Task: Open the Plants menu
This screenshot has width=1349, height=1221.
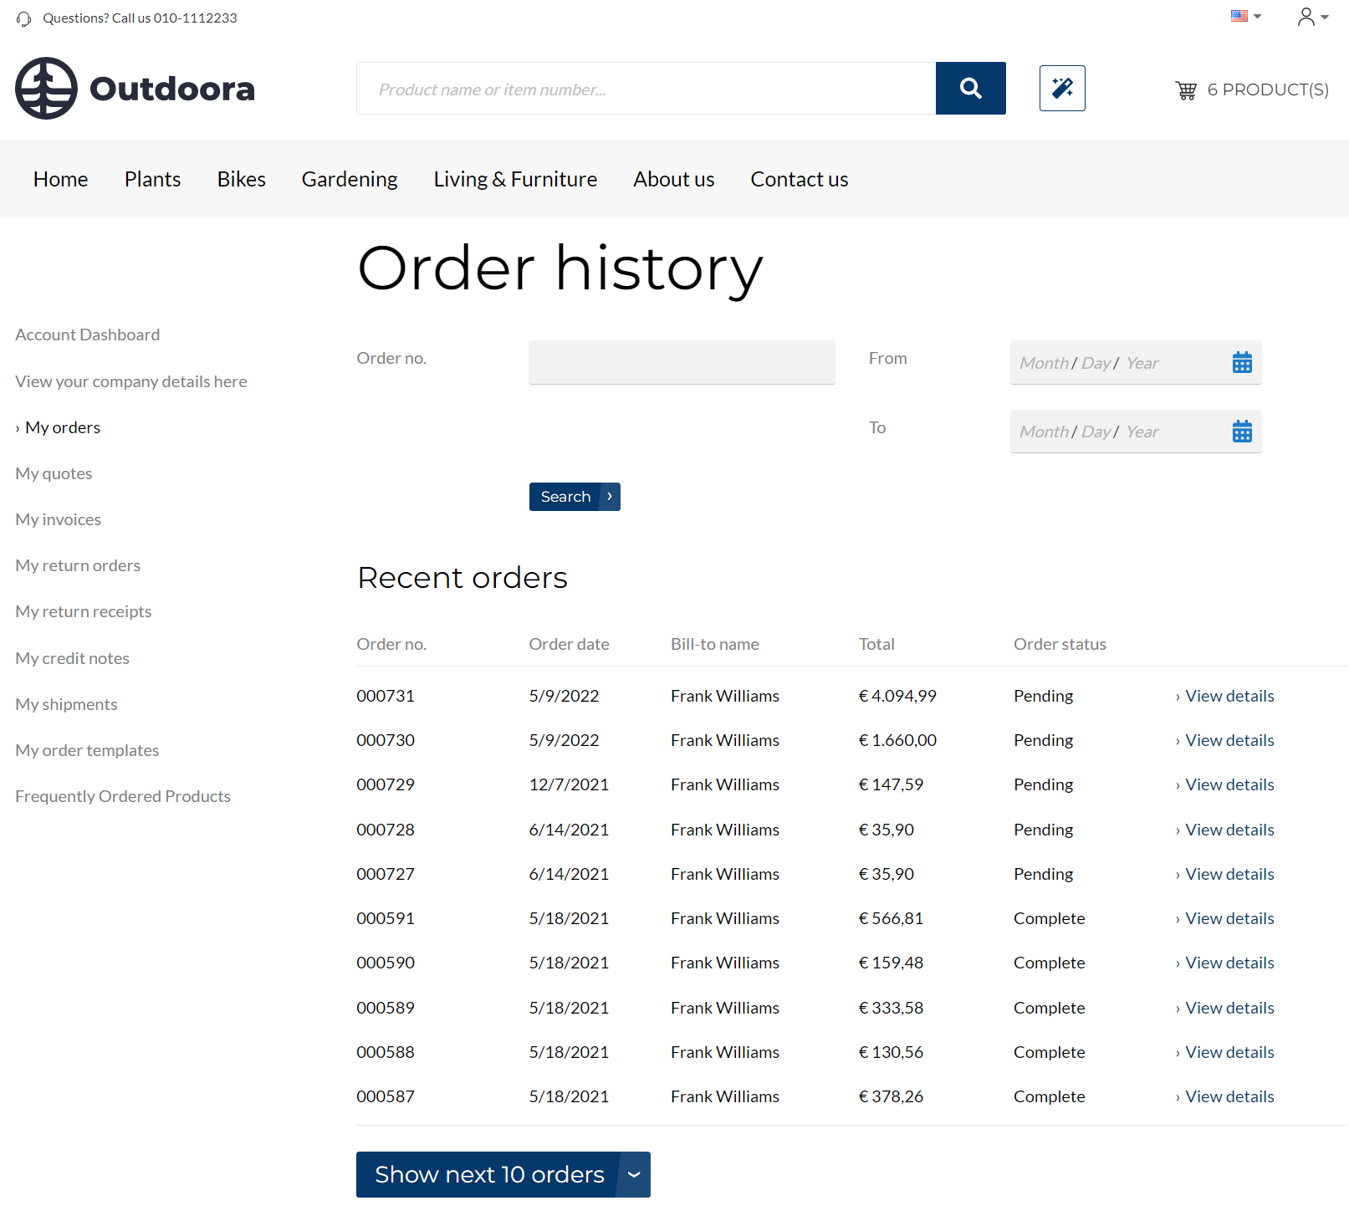Action: [152, 178]
